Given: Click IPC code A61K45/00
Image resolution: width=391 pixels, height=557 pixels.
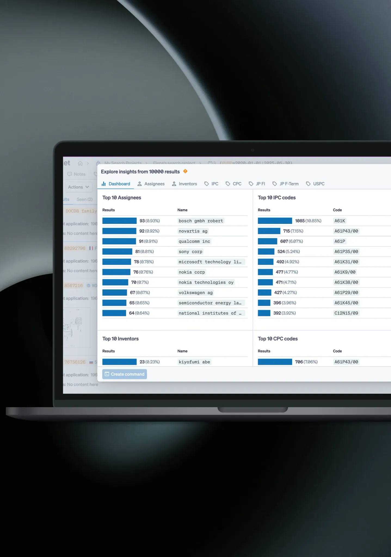Looking at the screenshot, I should (346, 303).
